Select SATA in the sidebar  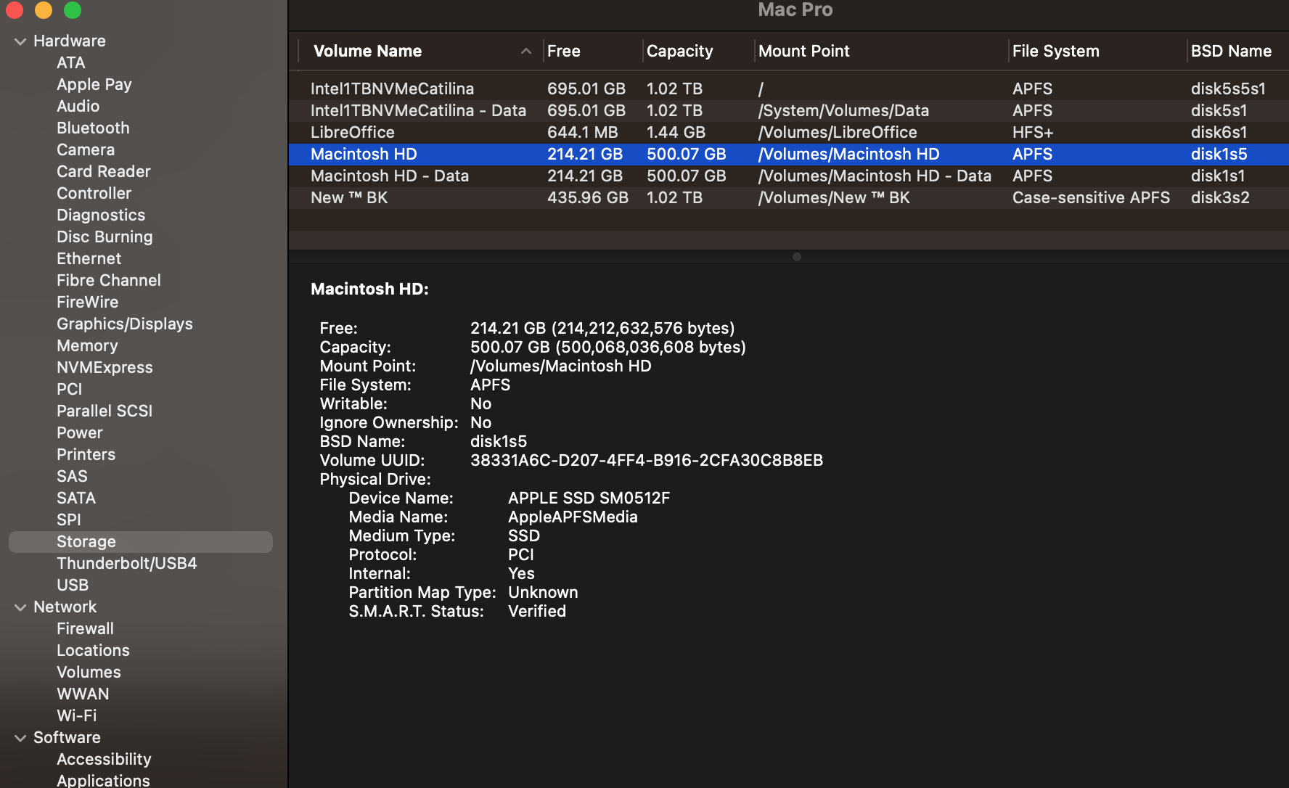pos(76,498)
